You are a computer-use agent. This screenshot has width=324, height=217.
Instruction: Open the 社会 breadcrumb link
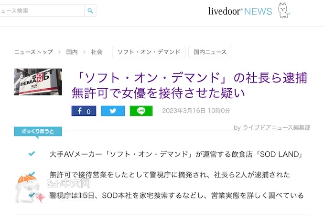click(x=97, y=52)
